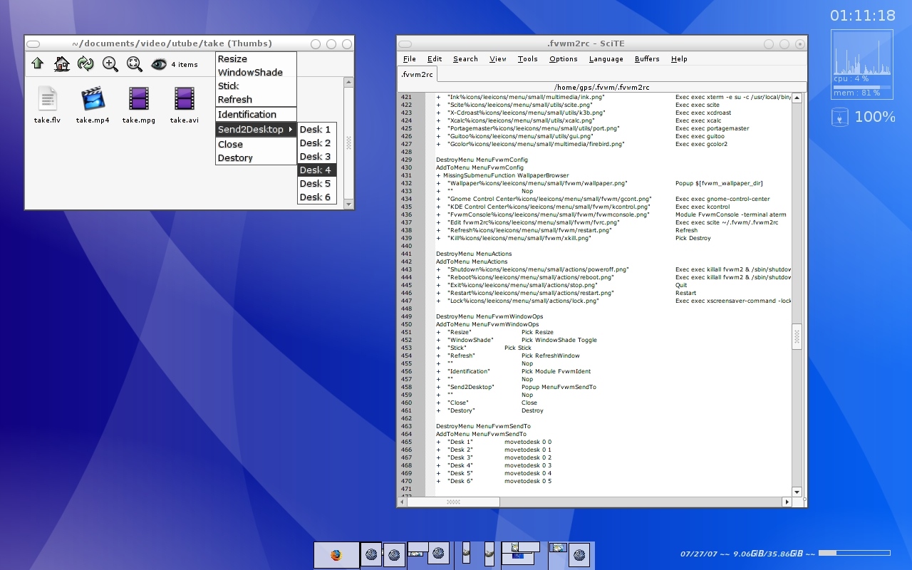Choose Stick in the window menu

[x=256, y=86]
